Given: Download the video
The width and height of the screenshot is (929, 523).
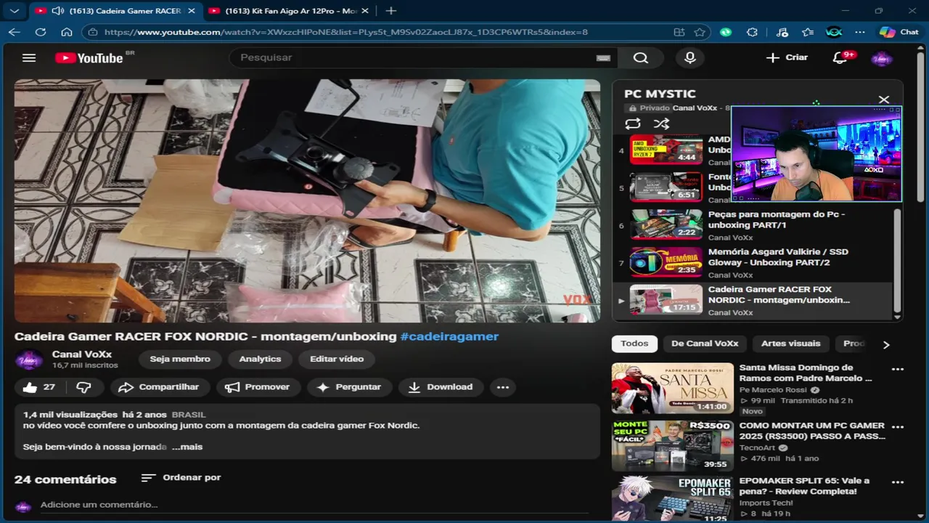Looking at the screenshot, I should [x=441, y=387].
